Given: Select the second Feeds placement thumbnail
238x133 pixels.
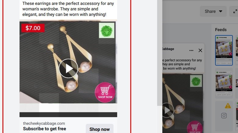Looking at the screenshot, I should pyautogui.click(x=224, y=82).
